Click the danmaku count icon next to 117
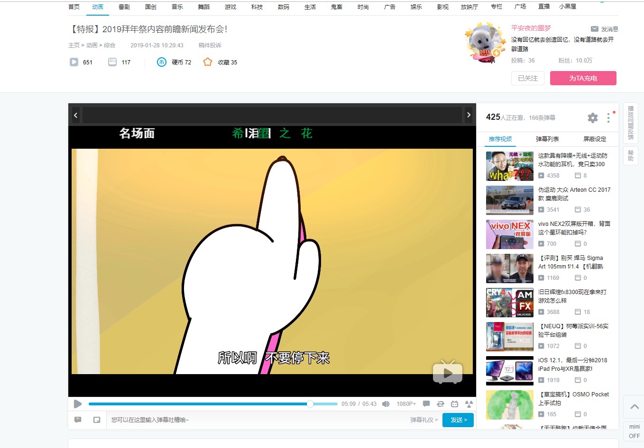This screenshot has height=448, width=644. point(112,62)
